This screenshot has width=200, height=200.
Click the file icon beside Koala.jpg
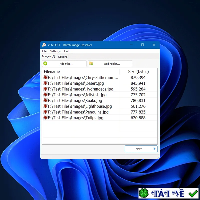(x=45, y=100)
